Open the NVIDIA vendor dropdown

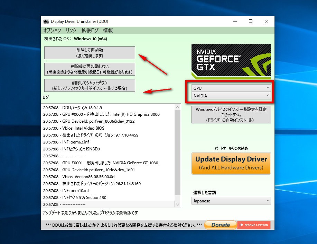(x=231, y=96)
